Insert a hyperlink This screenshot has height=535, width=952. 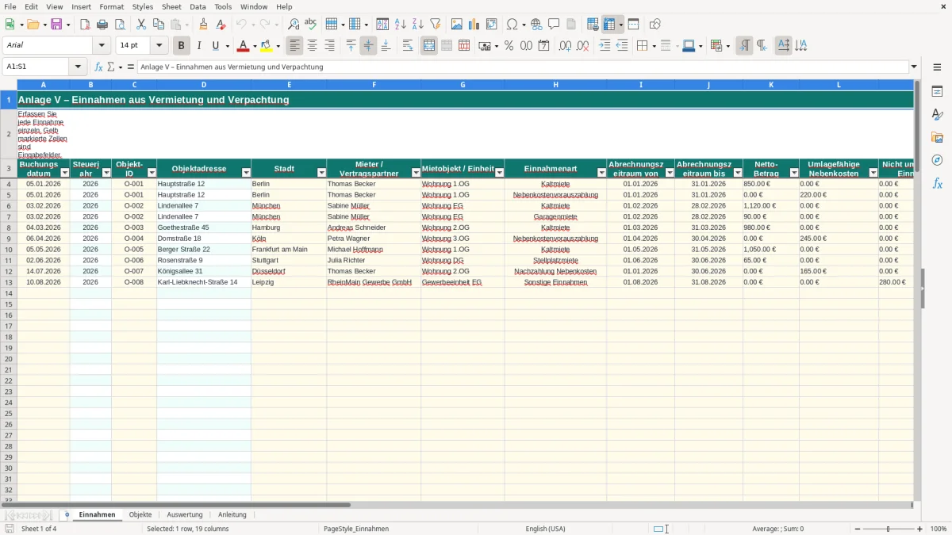click(537, 25)
